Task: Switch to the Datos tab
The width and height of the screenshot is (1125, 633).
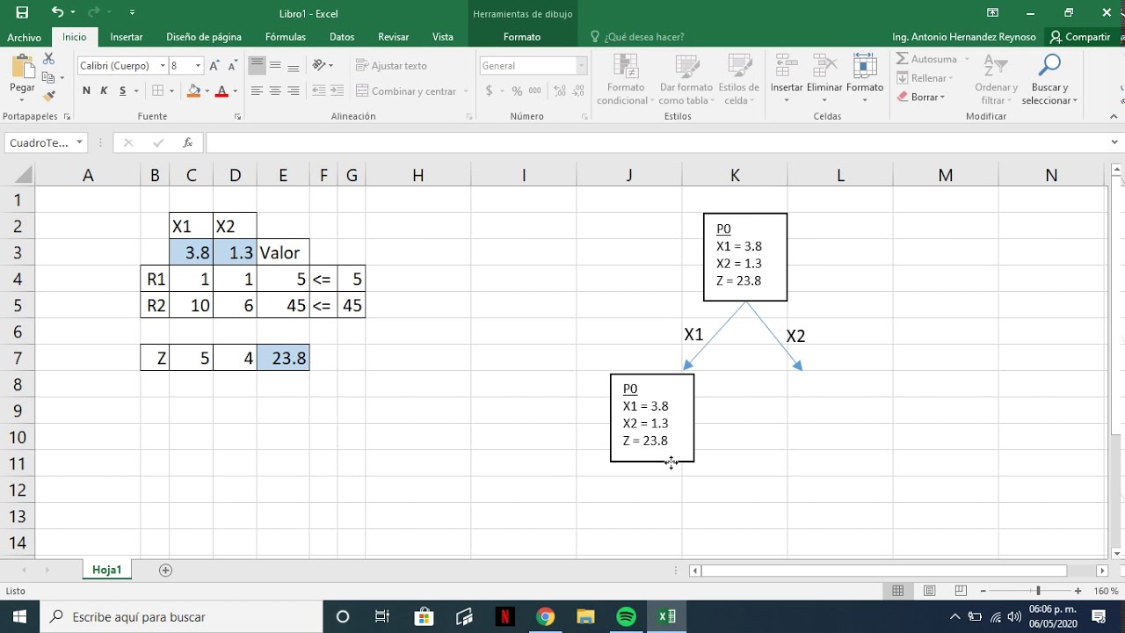Action: tap(342, 37)
